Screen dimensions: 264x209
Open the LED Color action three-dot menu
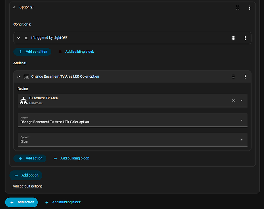pos(245,76)
